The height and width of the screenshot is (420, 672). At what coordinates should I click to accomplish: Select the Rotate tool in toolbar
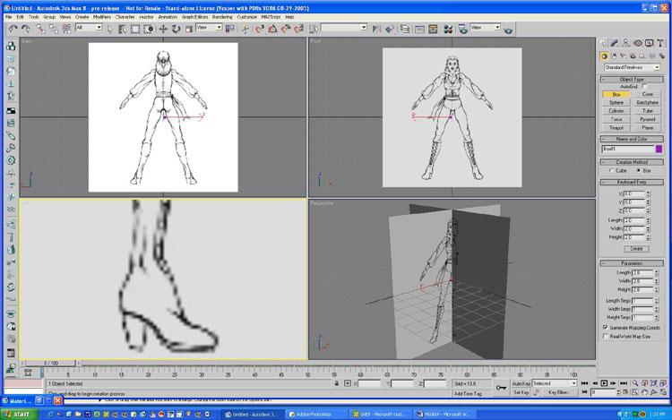[x=176, y=29]
